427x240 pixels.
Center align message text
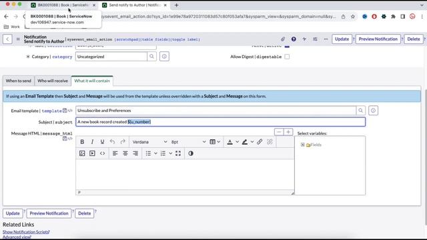pyautogui.click(x=125, y=153)
